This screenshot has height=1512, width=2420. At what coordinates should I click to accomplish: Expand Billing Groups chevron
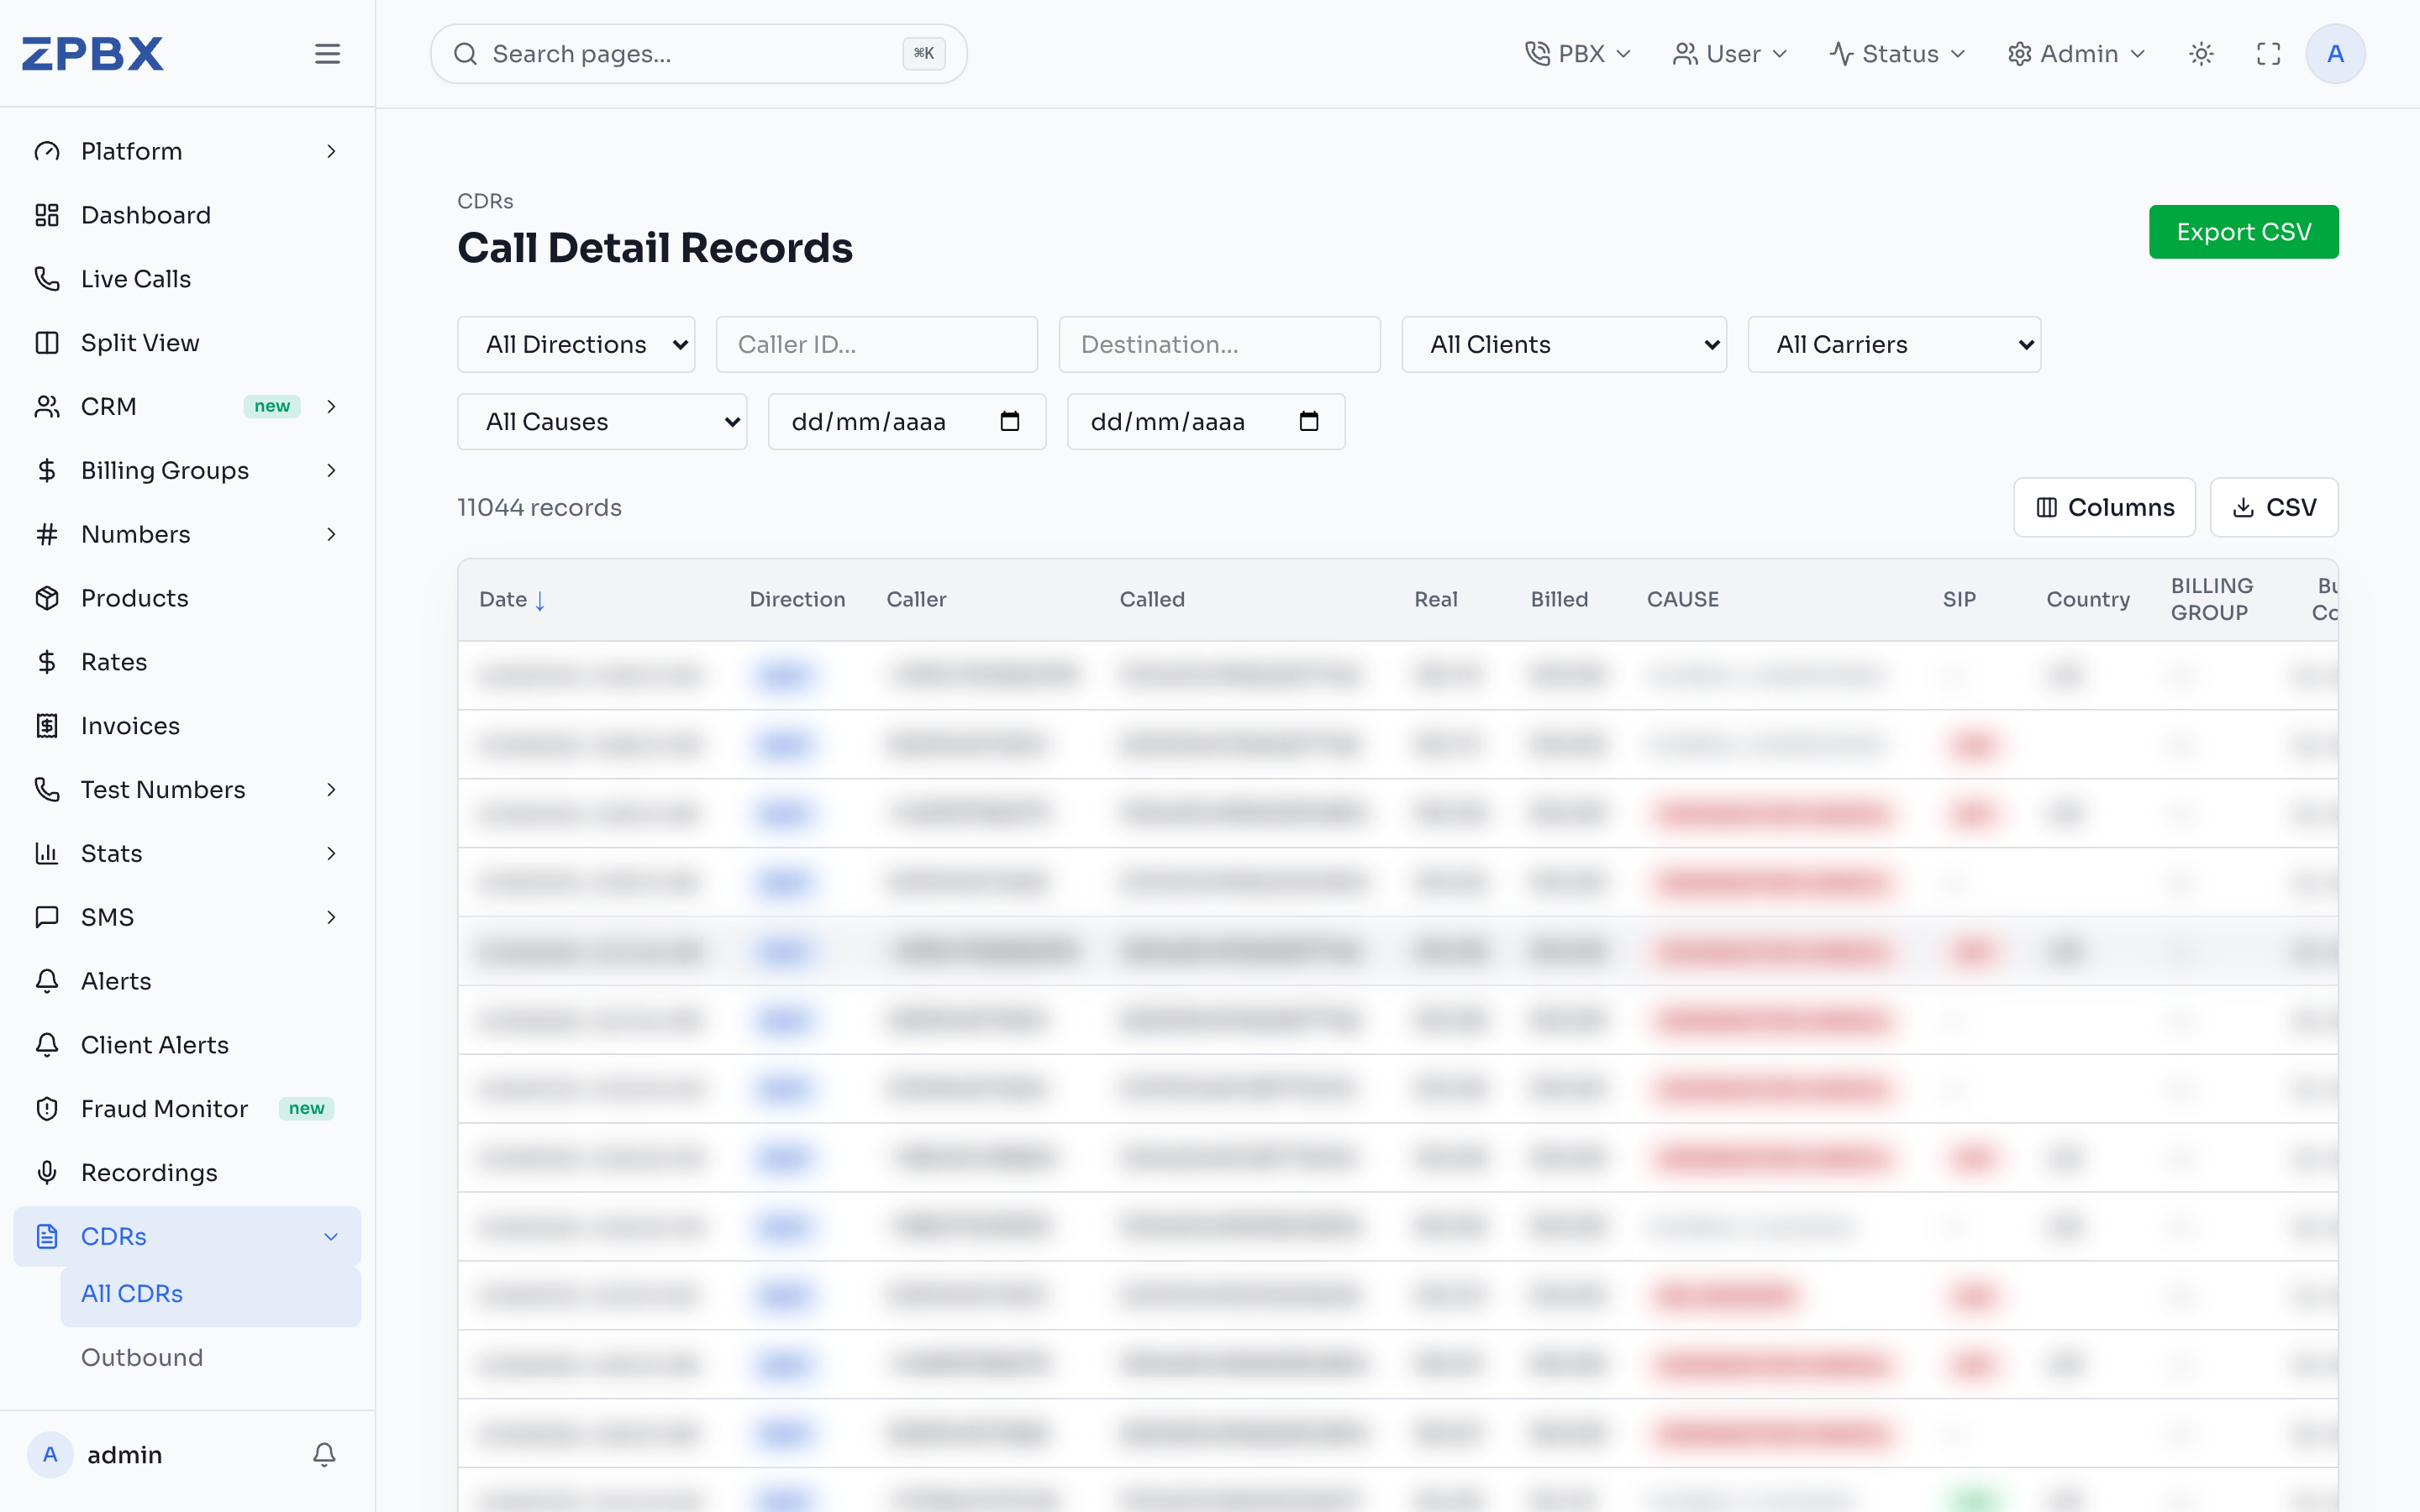click(331, 470)
